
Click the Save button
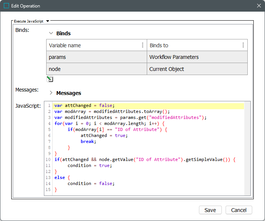pyautogui.click(x=210, y=210)
